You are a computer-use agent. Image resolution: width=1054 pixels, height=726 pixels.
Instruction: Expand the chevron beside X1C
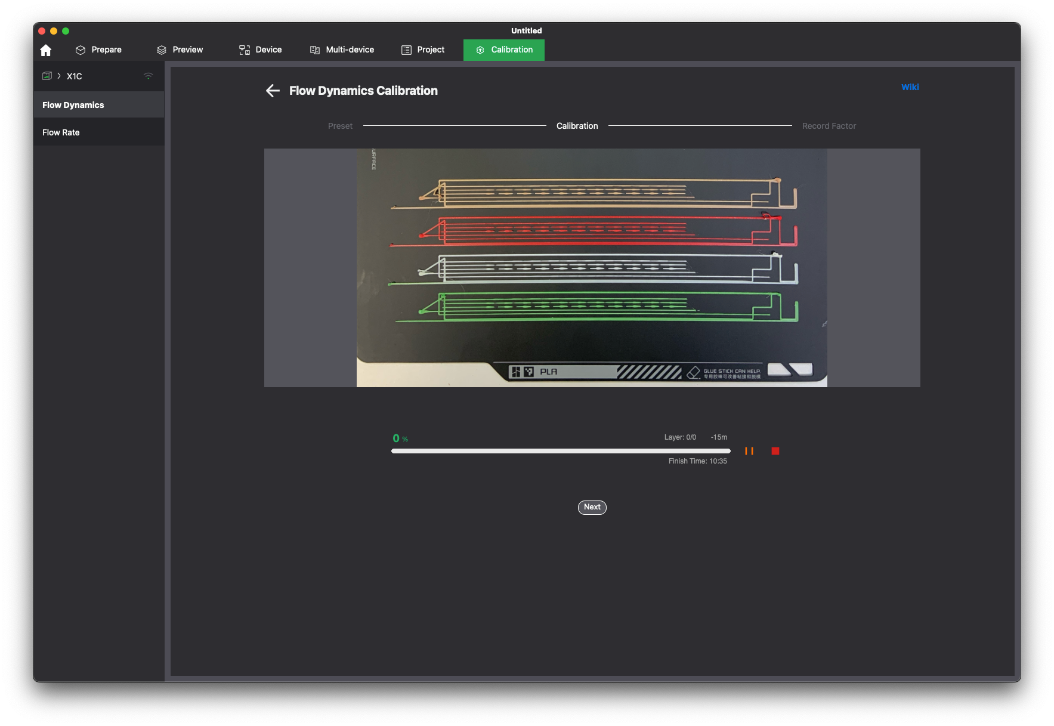(59, 76)
